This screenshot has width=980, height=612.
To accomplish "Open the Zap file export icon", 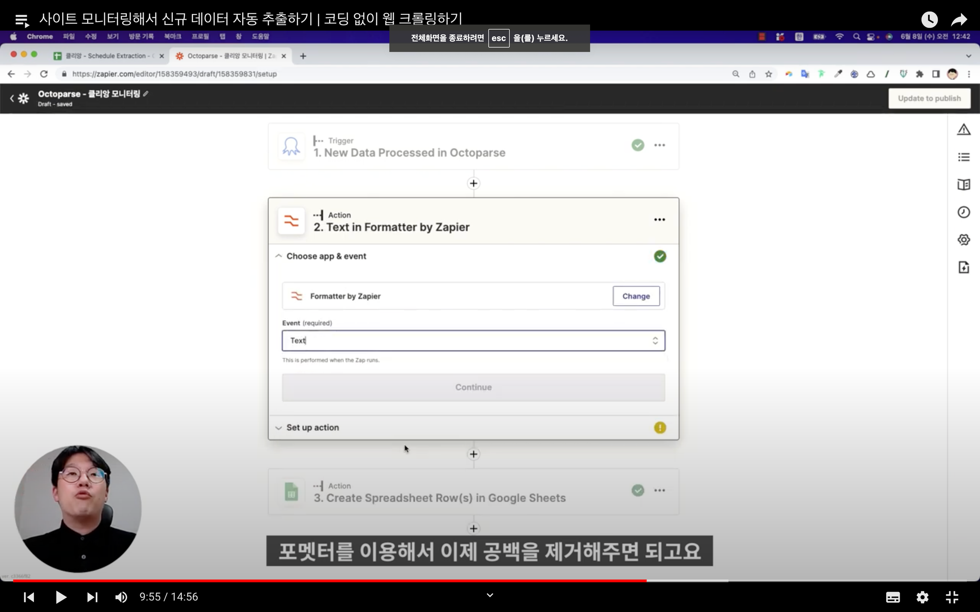I will coord(964,267).
